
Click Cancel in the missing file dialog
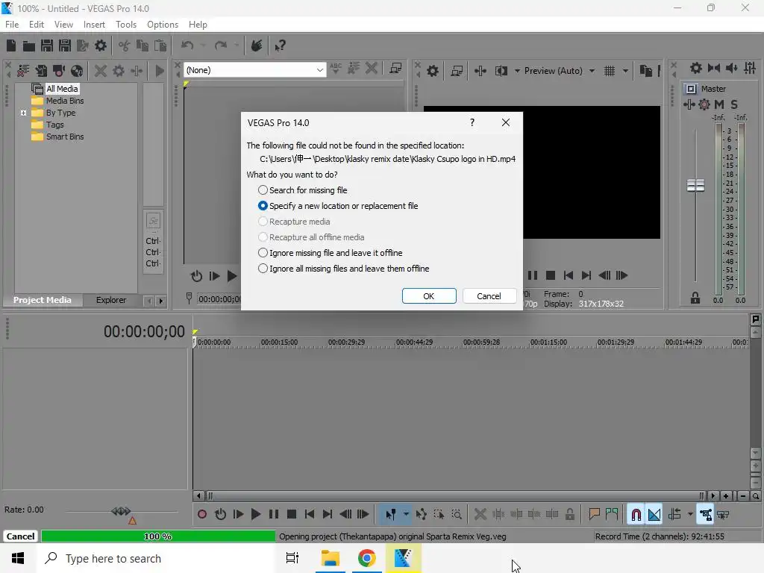(489, 295)
